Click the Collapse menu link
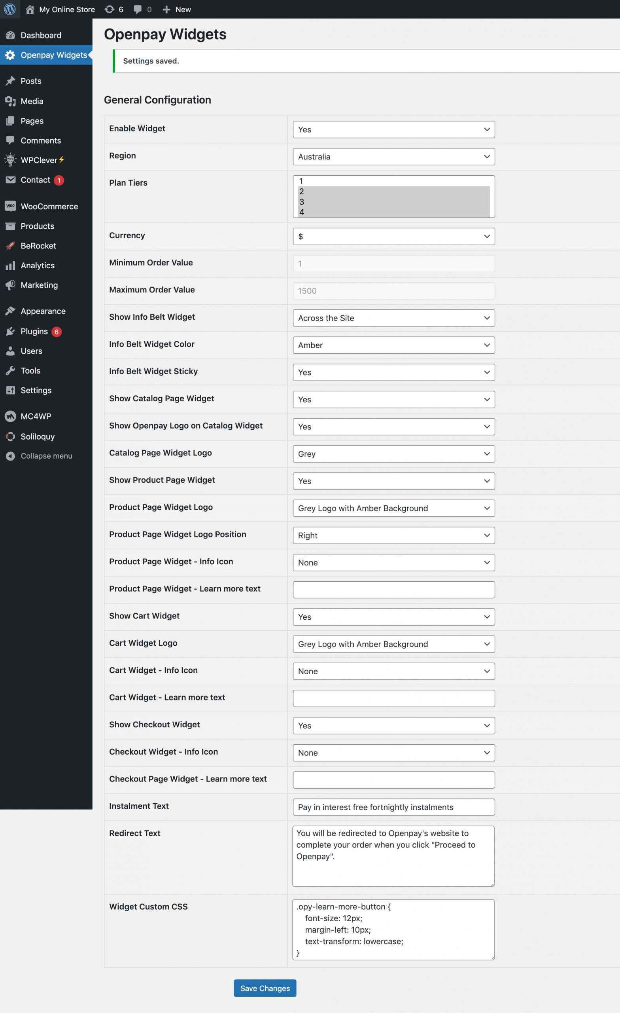Image resolution: width=620 pixels, height=1013 pixels. [x=46, y=456]
